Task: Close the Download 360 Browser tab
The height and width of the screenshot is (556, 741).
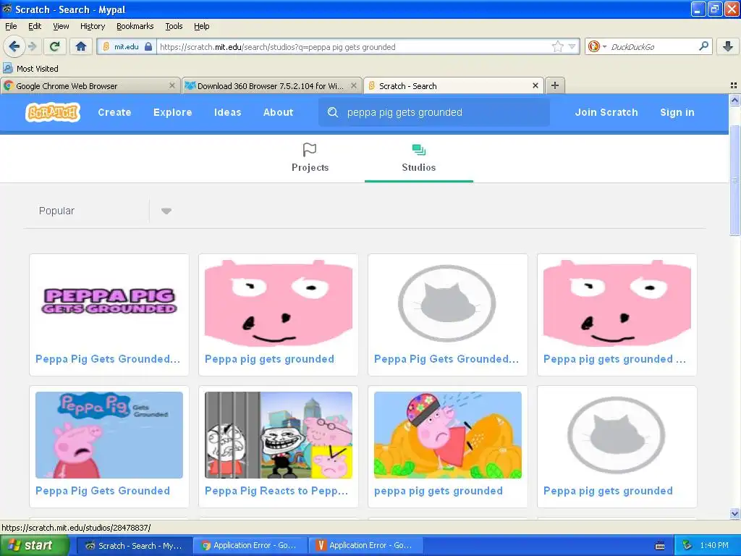Action: pos(353,85)
